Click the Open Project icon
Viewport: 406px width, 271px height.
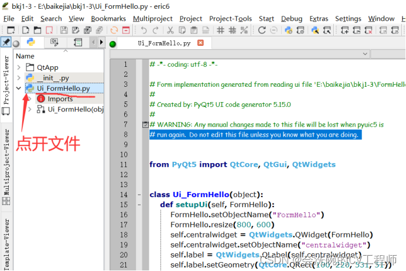click(x=357, y=30)
